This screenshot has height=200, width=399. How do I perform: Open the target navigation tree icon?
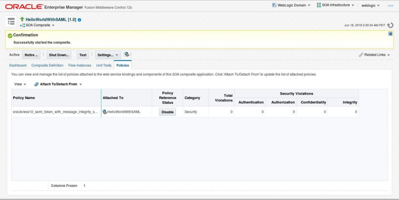(x=11, y=21)
